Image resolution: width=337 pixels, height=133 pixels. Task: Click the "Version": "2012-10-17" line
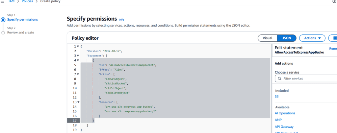tap(104, 51)
